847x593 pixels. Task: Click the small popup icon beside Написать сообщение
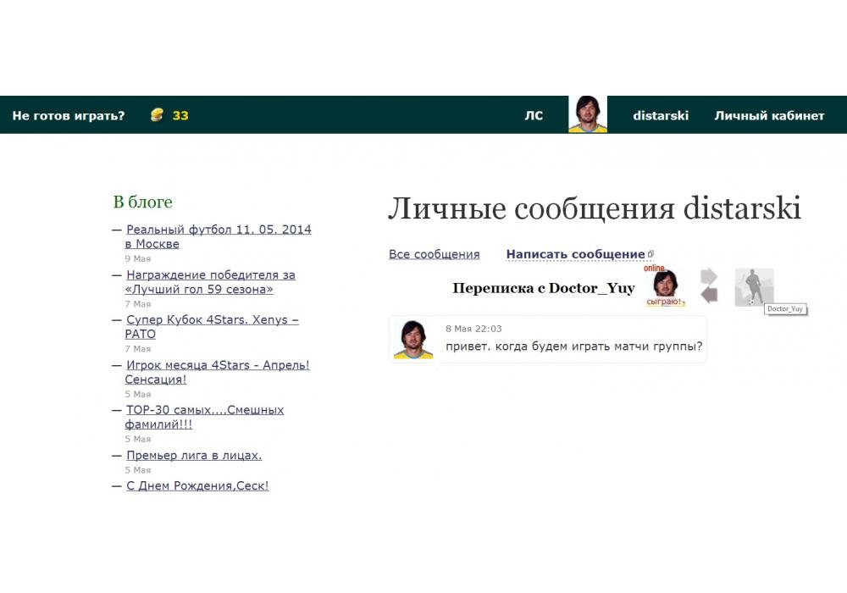pos(650,254)
